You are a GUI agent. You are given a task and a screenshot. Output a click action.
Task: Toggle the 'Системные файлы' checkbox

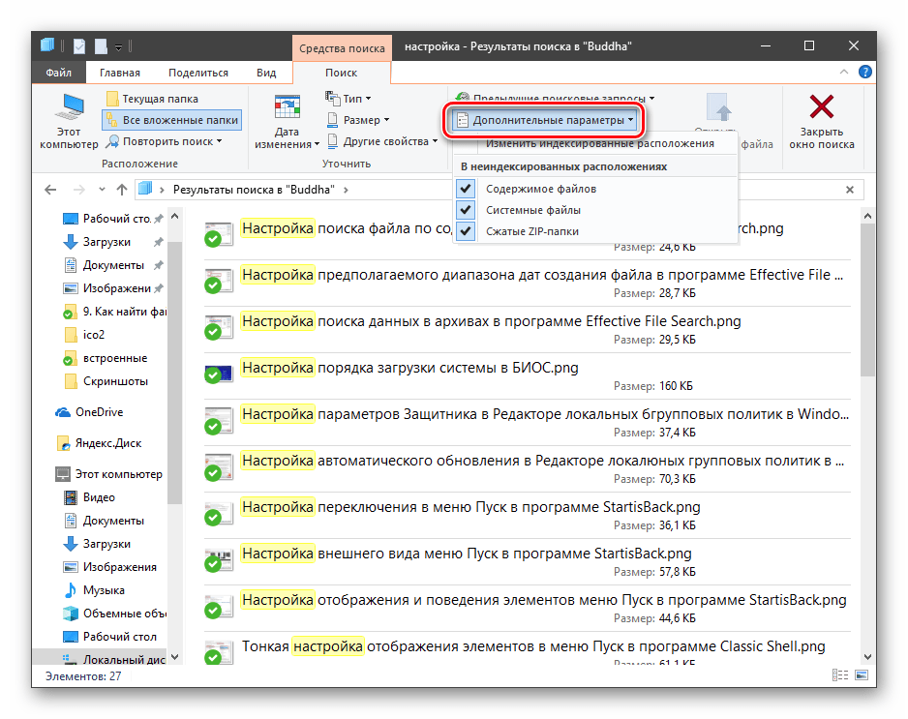click(x=532, y=210)
